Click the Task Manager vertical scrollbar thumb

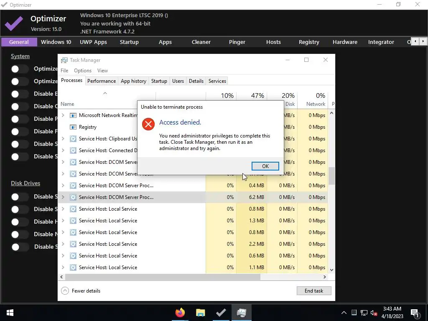[x=331, y=176]
